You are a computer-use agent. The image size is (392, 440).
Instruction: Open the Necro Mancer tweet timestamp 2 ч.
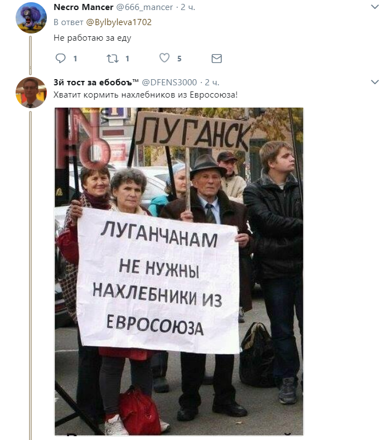click(x=188, y=7)
